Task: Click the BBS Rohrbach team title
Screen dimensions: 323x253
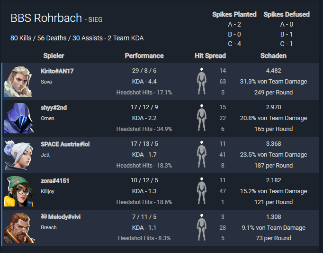Action: [x=46, y=18]
